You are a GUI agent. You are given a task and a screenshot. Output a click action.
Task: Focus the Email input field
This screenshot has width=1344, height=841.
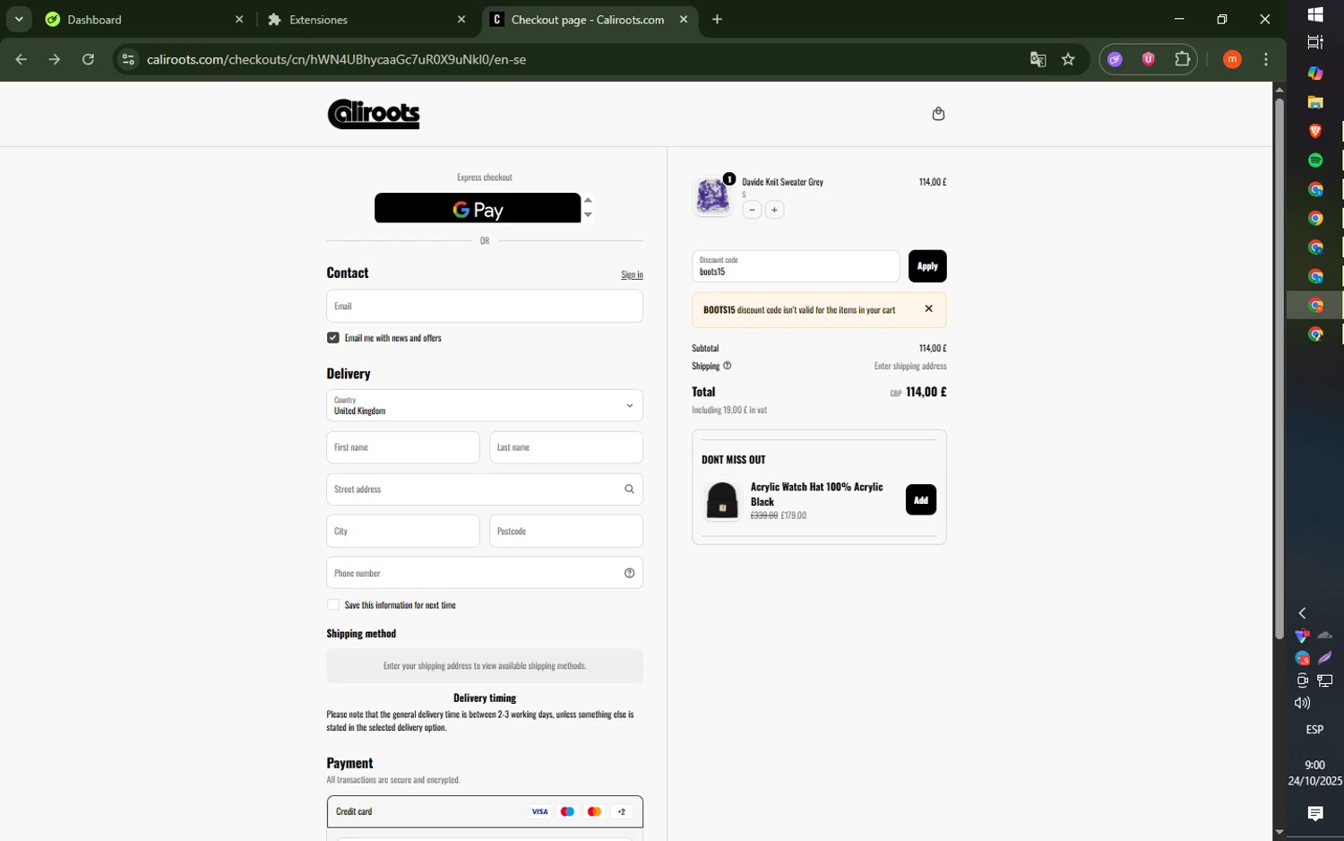tap(485, 306)
